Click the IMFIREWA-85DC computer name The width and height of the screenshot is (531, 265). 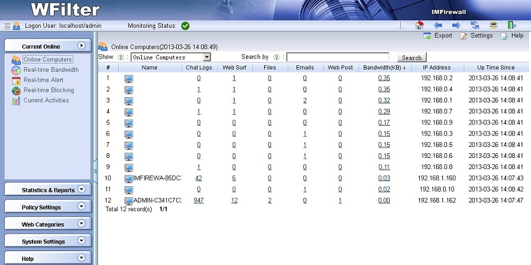(x=157, y=178)
